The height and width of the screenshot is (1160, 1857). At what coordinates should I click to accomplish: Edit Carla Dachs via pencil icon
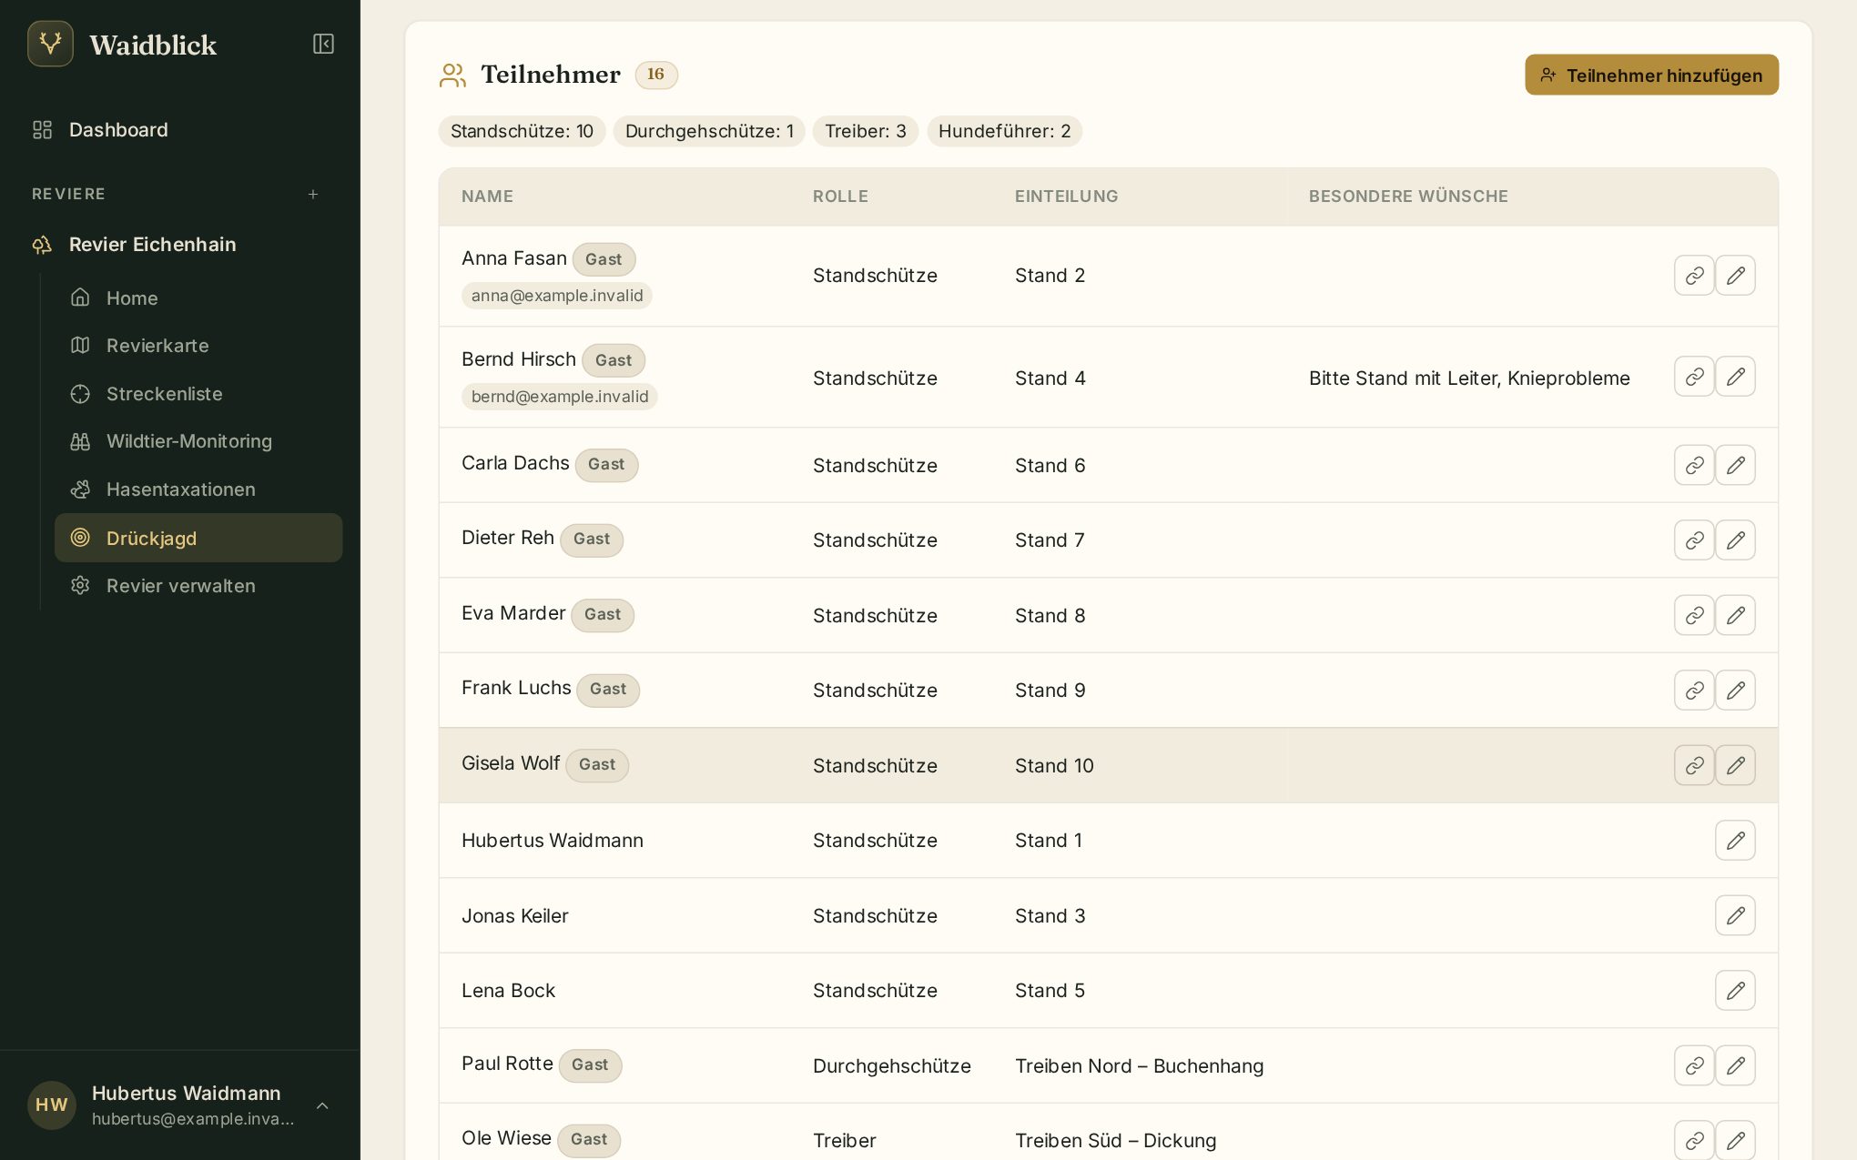coord(1735,465)
